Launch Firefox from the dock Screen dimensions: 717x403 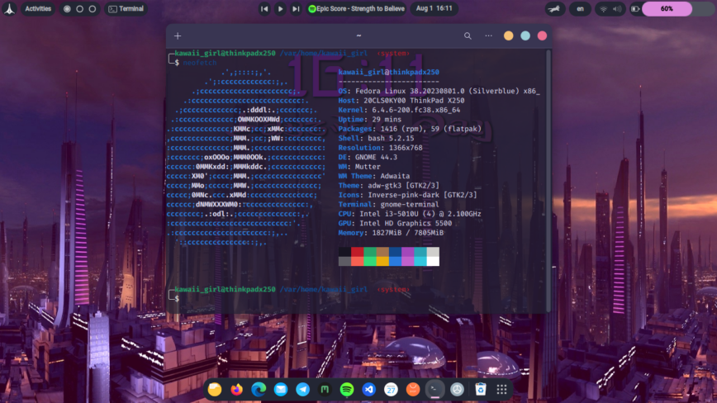tap(237, 389)
